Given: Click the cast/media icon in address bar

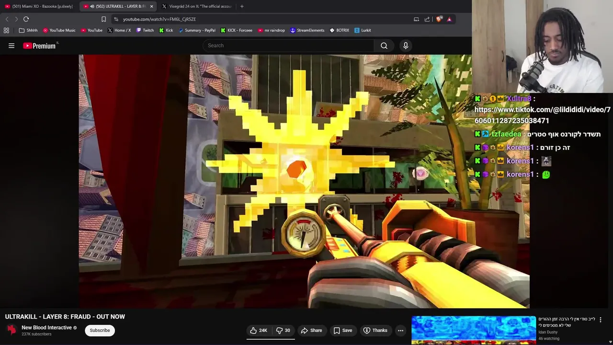Looking at the screenshot, I should (x=416, y=19).
